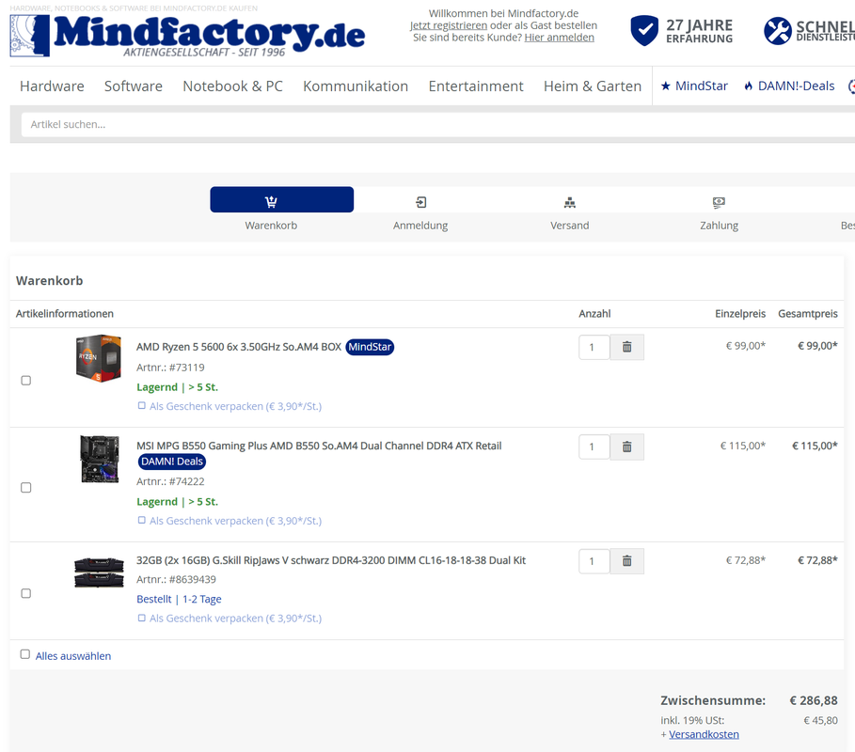This screenshot has width=855, height=752.
Task: Open the Kommunikation menu
Action: [356, 86]
